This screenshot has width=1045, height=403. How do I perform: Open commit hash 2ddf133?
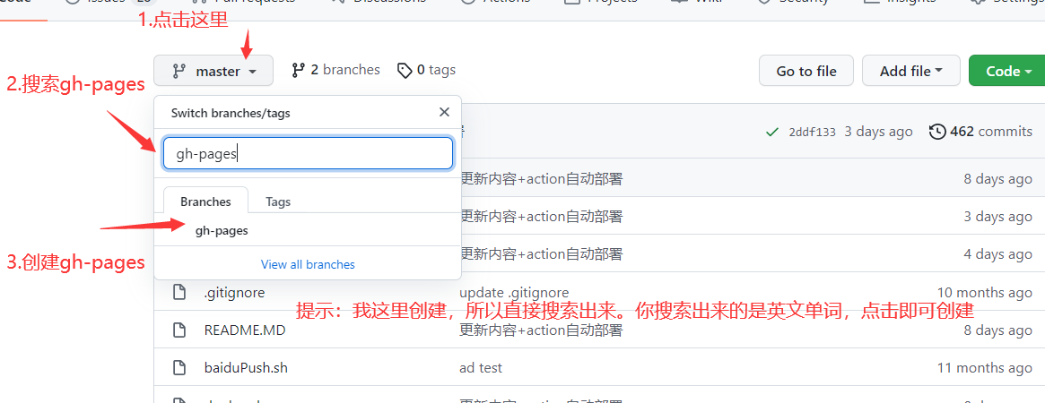point(812,132)
